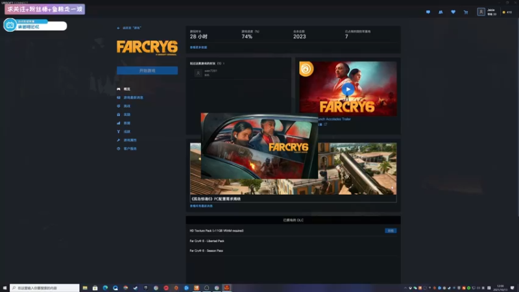Image resolution: width=519 pixels, height=292 pixels.
Task: Click the Windows taskbar search box
Action: pyautogui.click(x=45, y=288)
